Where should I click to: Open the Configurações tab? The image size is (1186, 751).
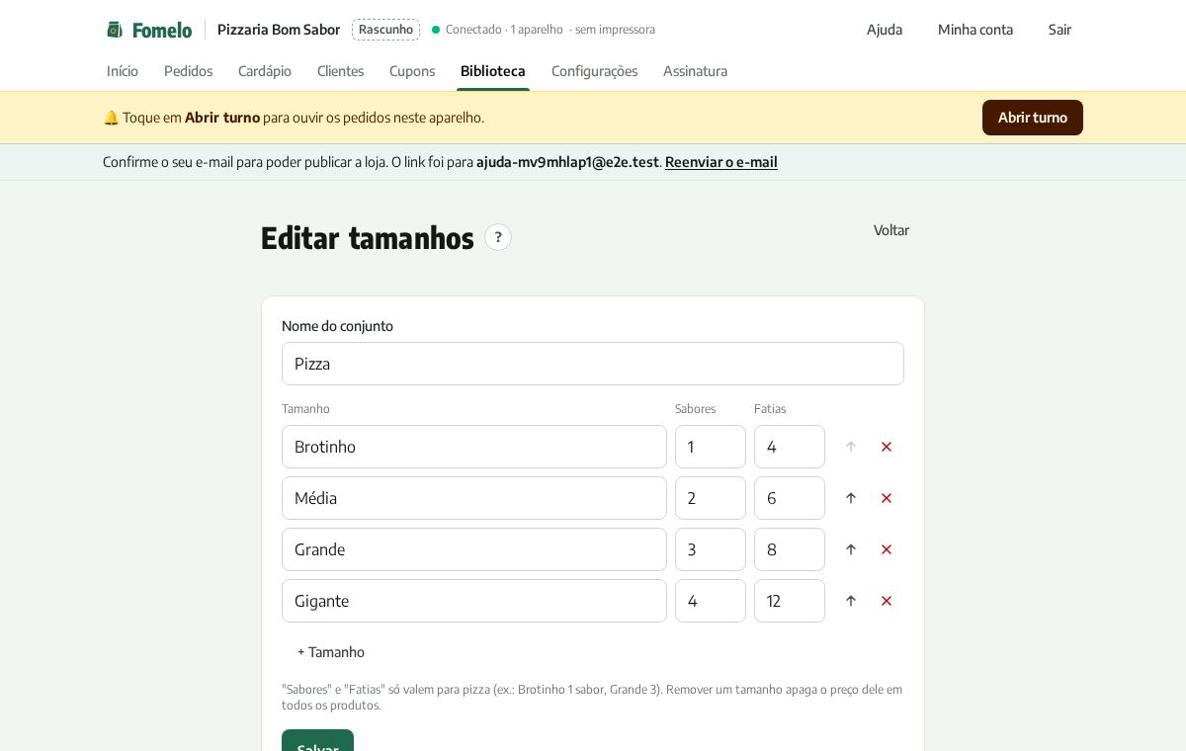(594, 71)
